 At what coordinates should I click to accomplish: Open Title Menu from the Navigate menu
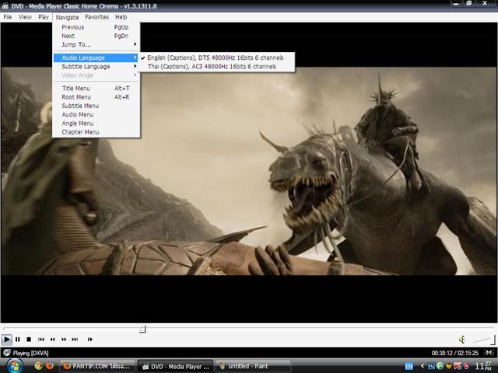tap(96, 88)
